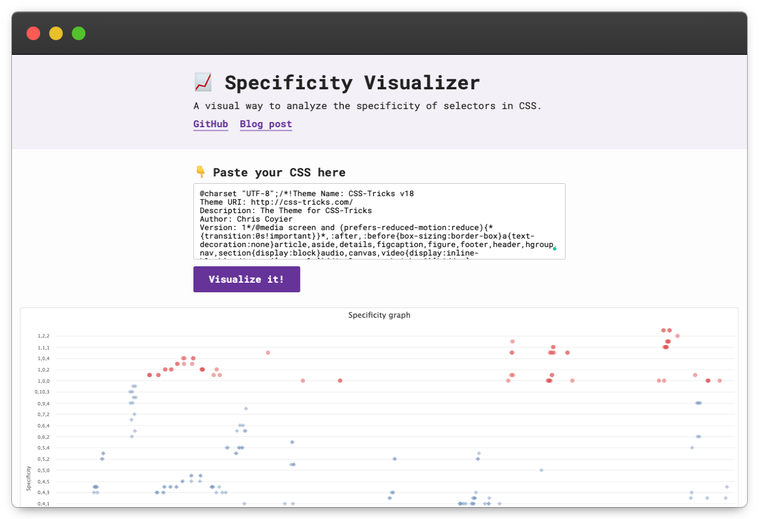Click the chart emoji beside the title

pyautogui.click(x=203, y=83)
